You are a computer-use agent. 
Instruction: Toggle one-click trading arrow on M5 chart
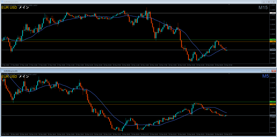click(x=3, y=74)
